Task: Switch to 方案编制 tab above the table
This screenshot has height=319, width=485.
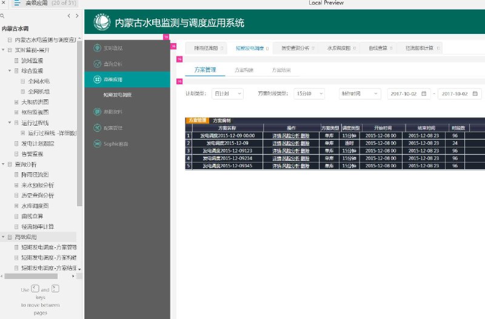Action: [x=222, y=120]
